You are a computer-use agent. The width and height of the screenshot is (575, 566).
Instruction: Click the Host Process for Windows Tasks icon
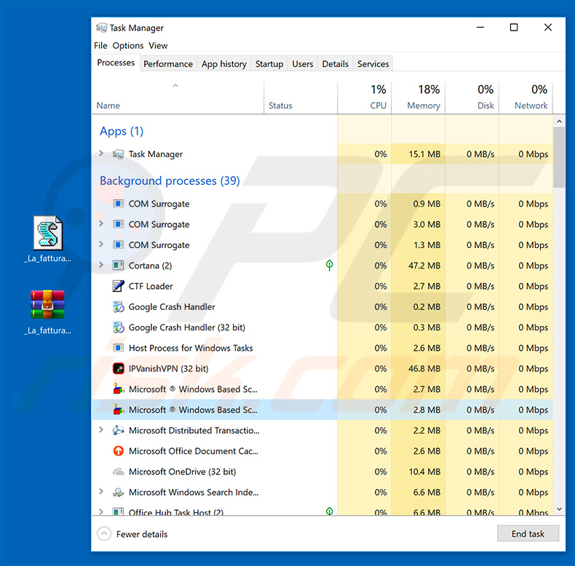tap(118, 348)
